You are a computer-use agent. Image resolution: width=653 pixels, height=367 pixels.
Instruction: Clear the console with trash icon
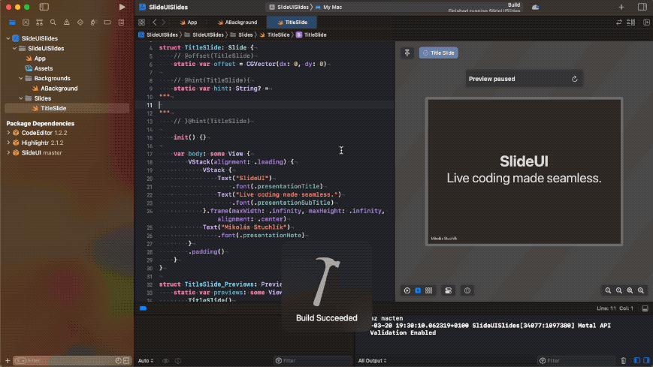[x=624, y=361]
